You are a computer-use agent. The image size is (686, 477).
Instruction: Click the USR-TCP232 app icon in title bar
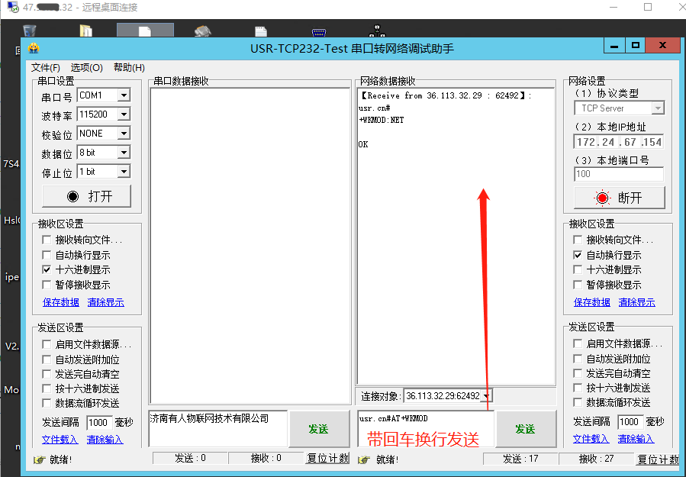(34, 47)
